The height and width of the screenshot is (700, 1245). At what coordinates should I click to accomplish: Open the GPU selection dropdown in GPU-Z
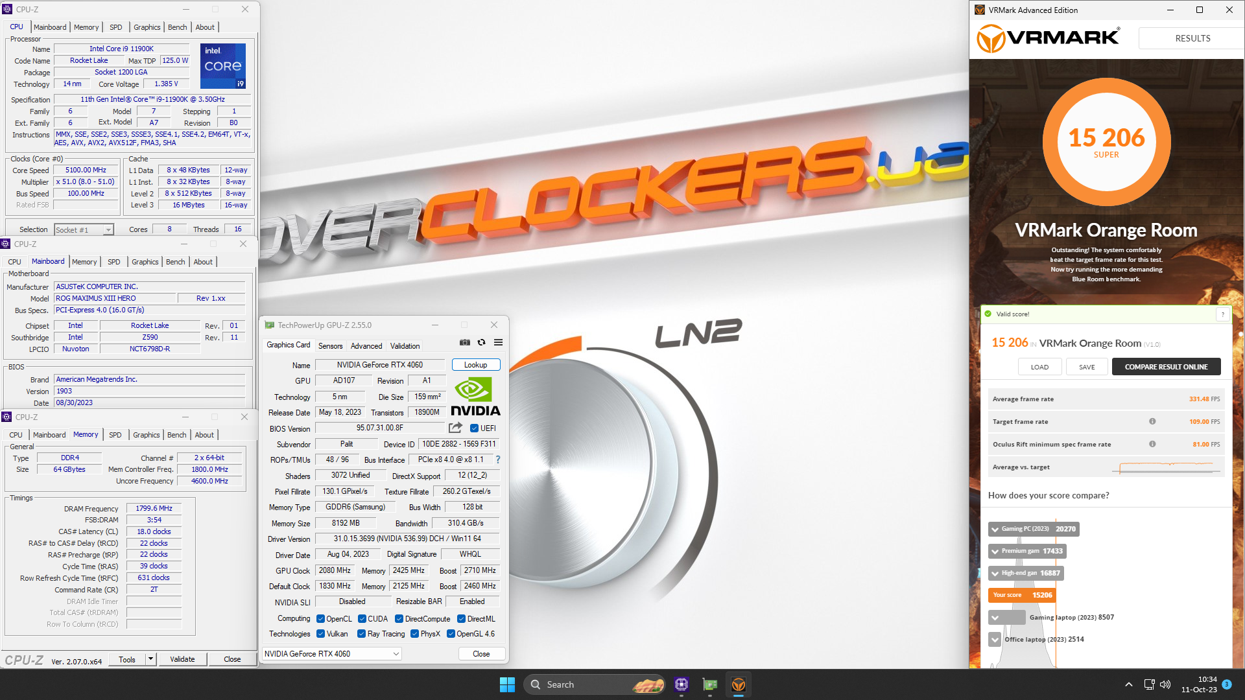pyautogui.click(x=332, y=654)
